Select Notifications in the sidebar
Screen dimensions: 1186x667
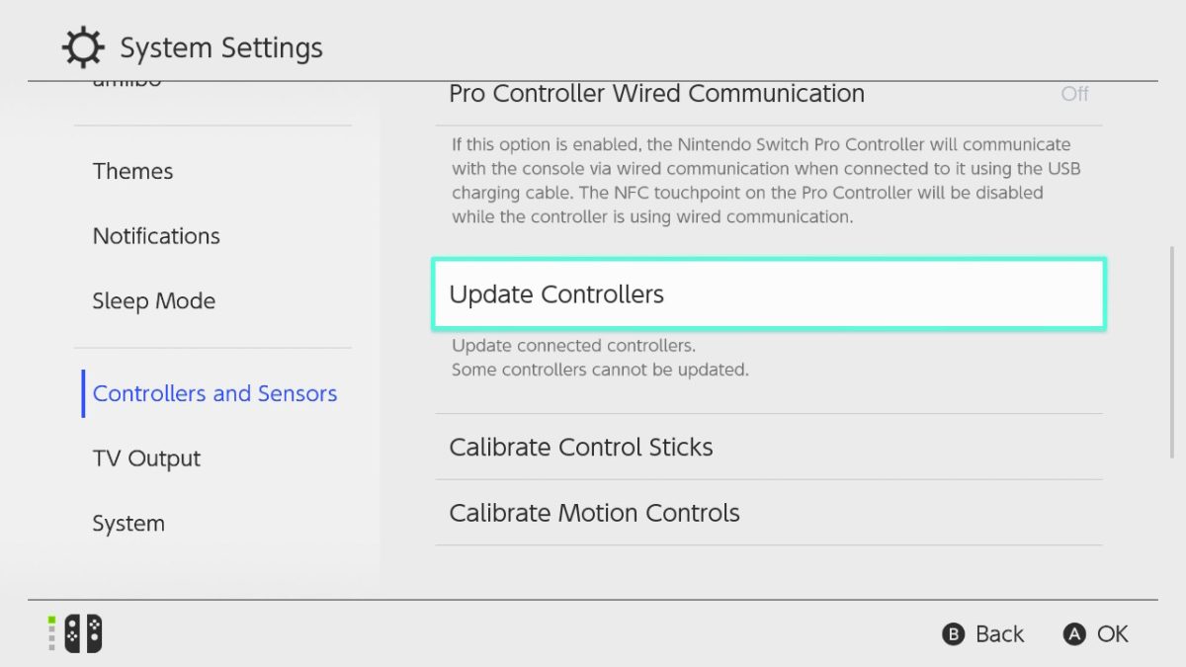156,236
